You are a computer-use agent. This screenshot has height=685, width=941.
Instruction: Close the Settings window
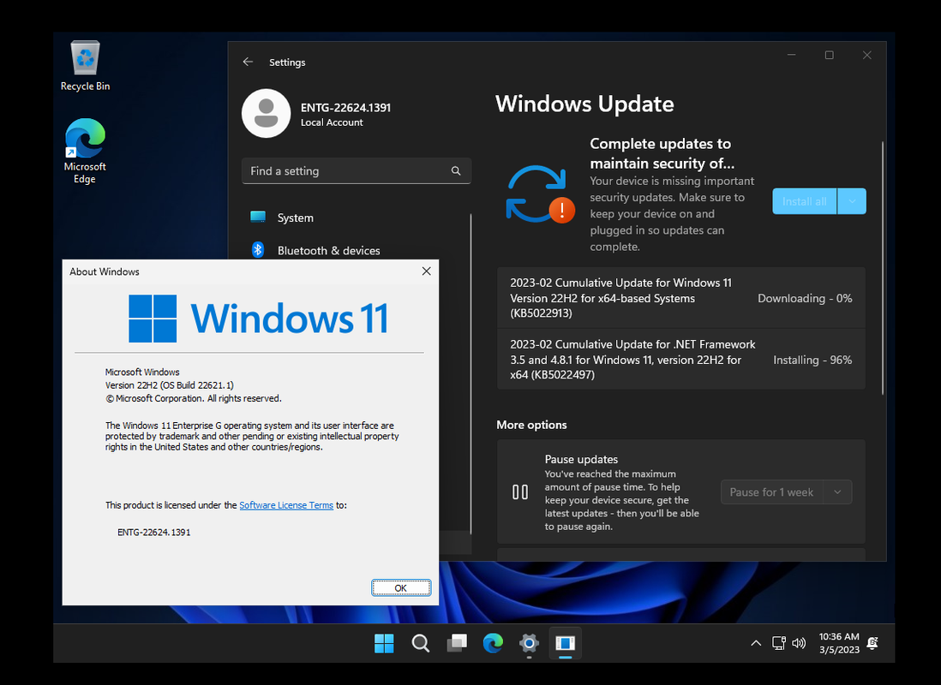coord(867,55)
